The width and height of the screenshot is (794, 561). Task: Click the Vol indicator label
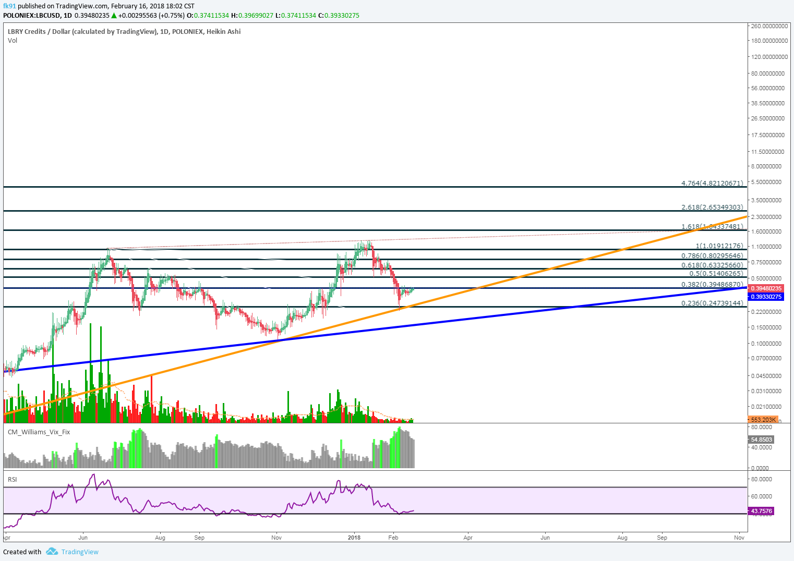(13, 40)
